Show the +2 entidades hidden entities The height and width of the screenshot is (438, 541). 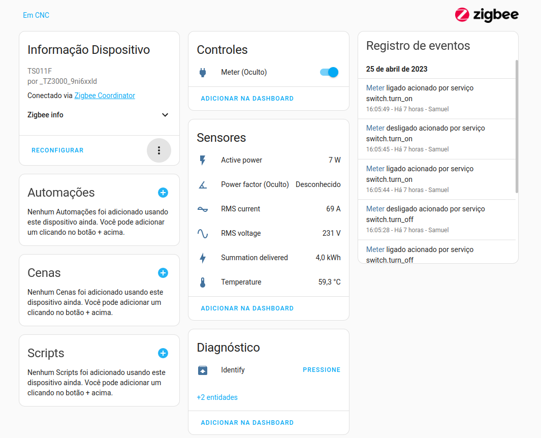pyautogui.click(x=217, y=397)
